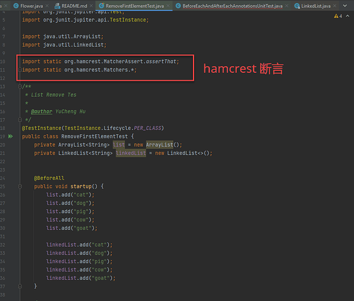Click fold end marker of startup method
Viewport: 354px width, 301px height.
pyautogui.click(x=20, y=287)
